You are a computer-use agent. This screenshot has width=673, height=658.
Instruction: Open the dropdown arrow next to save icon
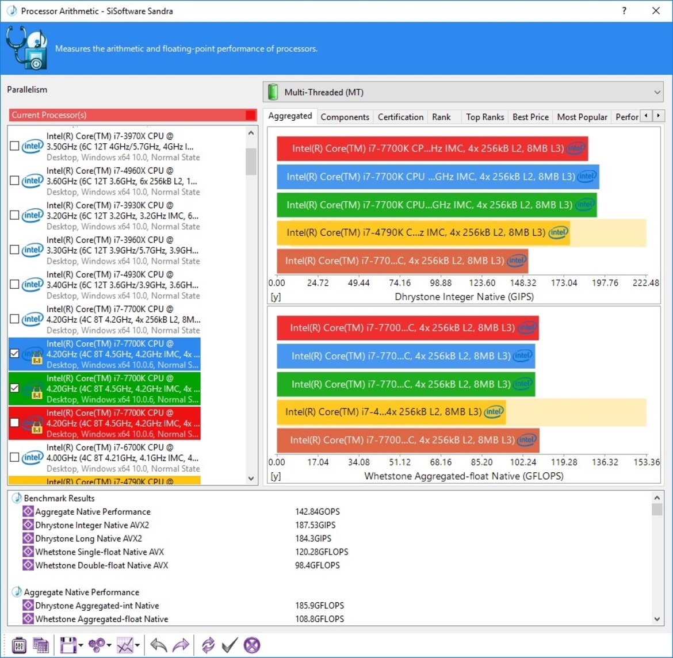click(x=81, y=645)
